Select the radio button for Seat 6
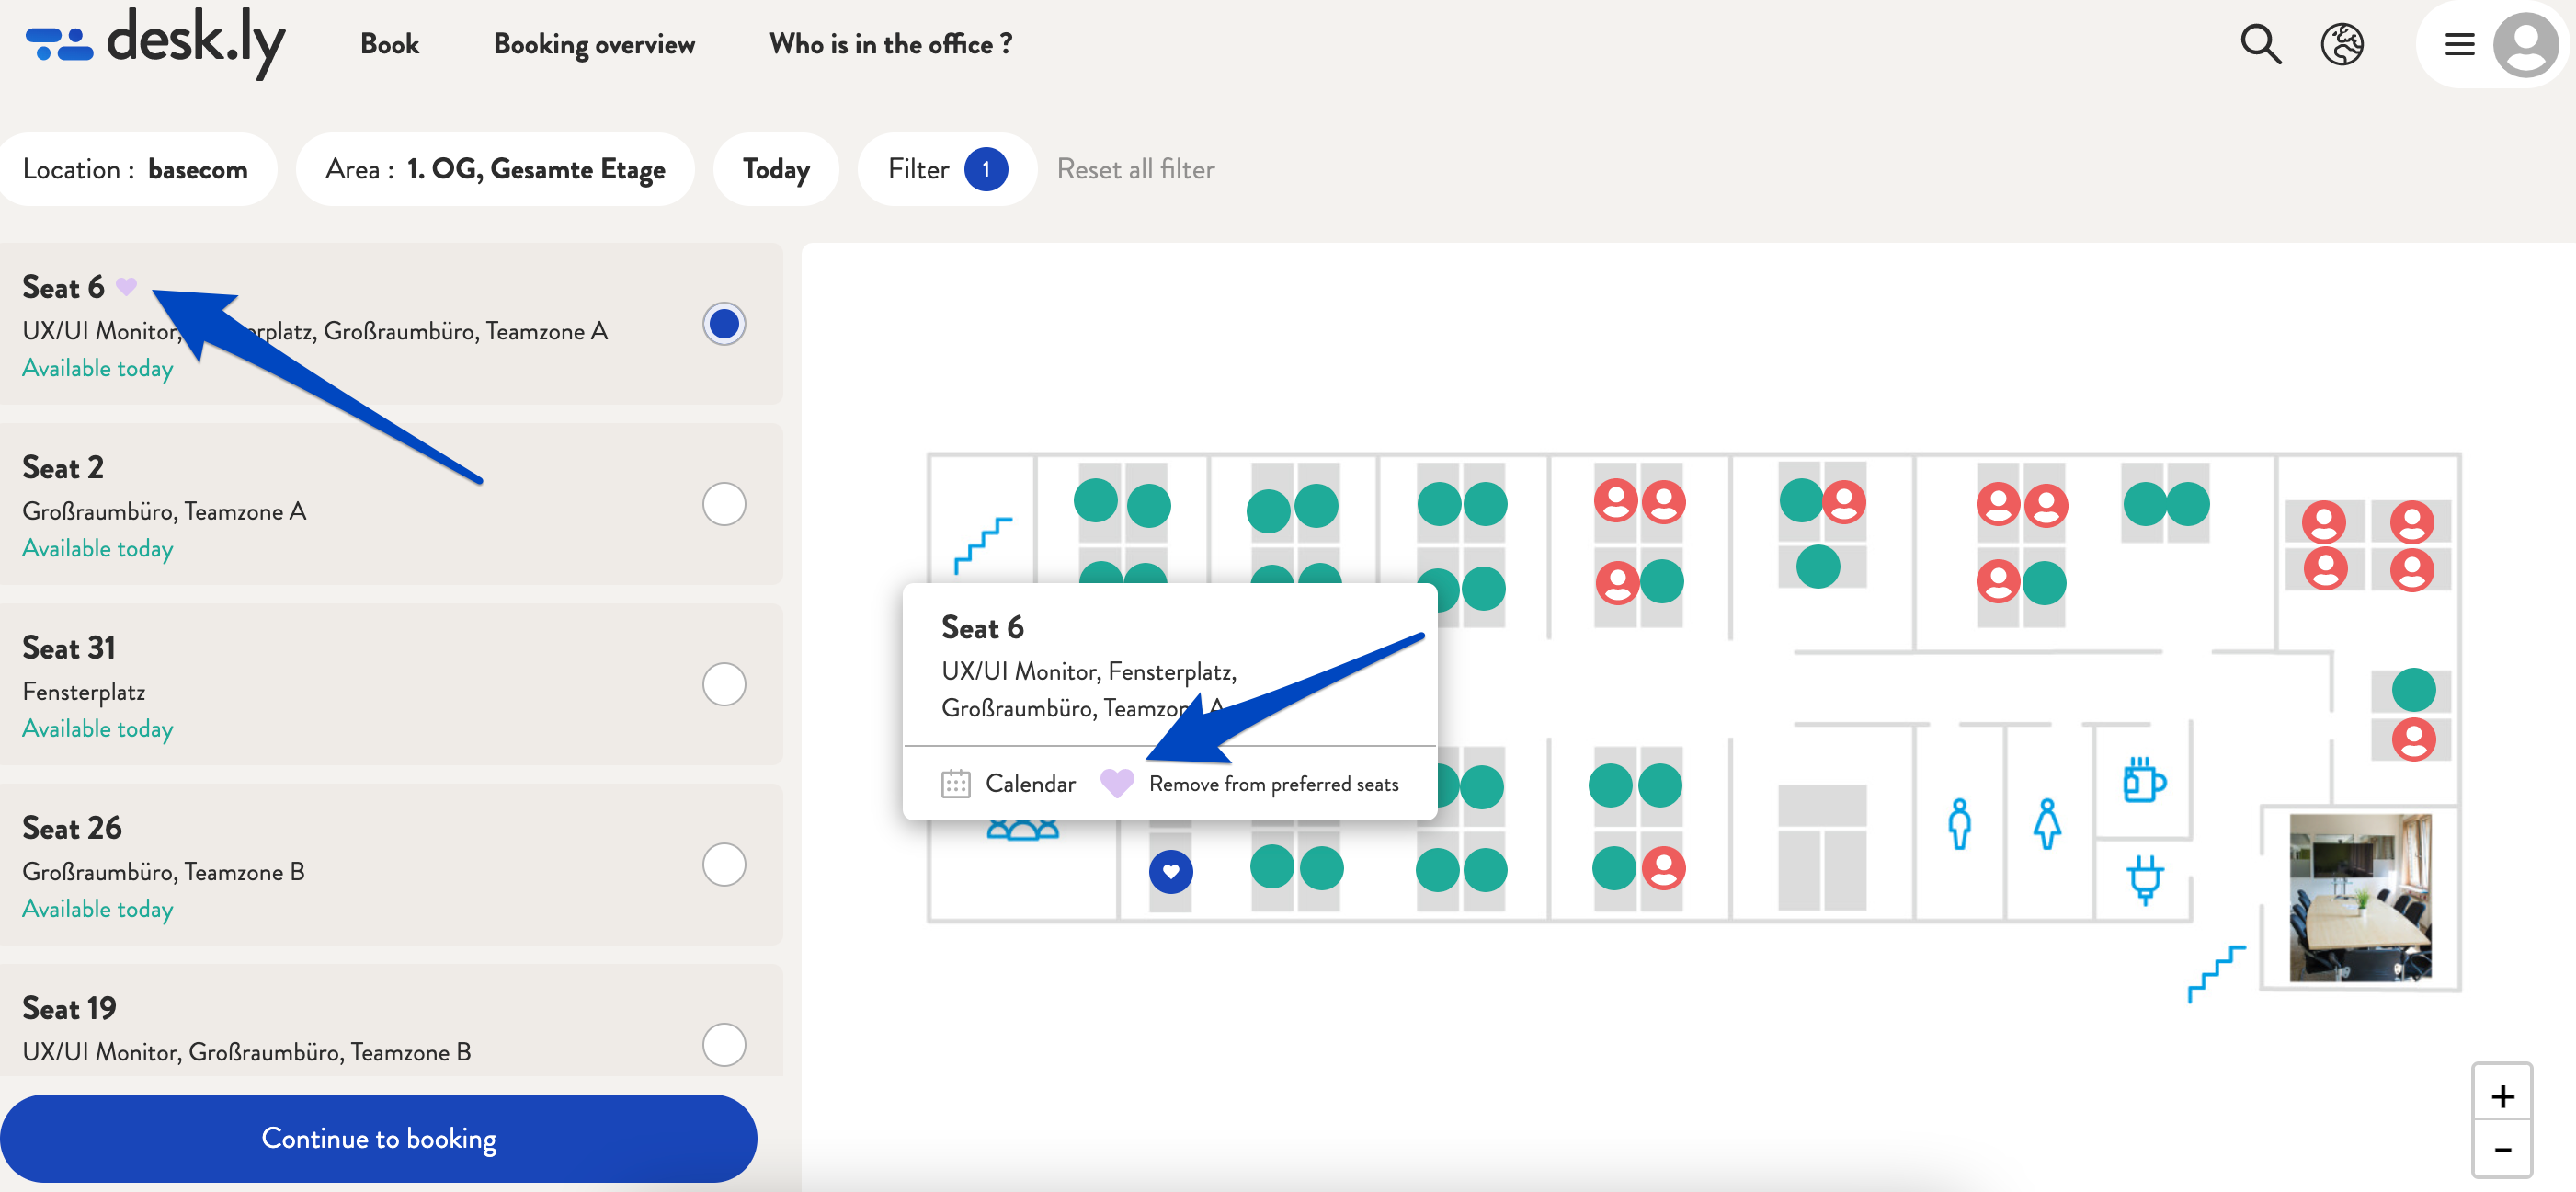The height and width of the screenshot is (1192, 2576). pyautogui.click(x=724, y=322)
